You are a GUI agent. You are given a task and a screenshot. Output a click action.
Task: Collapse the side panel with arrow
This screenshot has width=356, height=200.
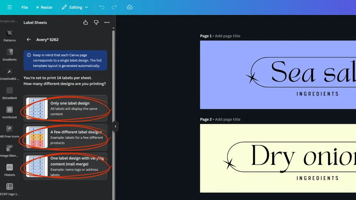pyautogui.click(x=115, y=126)
